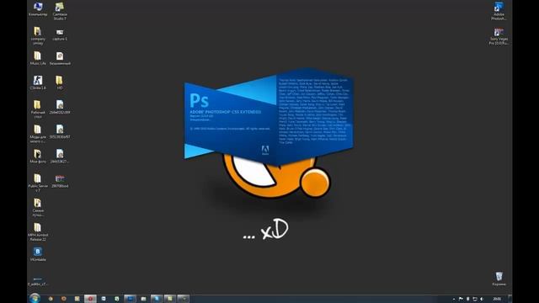539x303 pixels.
Task: Open the Мои фото folder
Action: (38, 157)
